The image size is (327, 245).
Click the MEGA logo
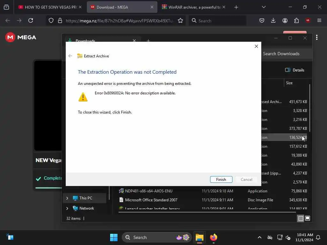(21, 37)
